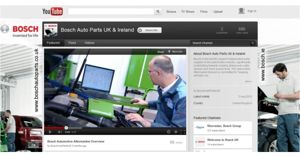This screenshot has width=300, height=157.
Task: Click the Share button on video
Action: click(160, 52)
